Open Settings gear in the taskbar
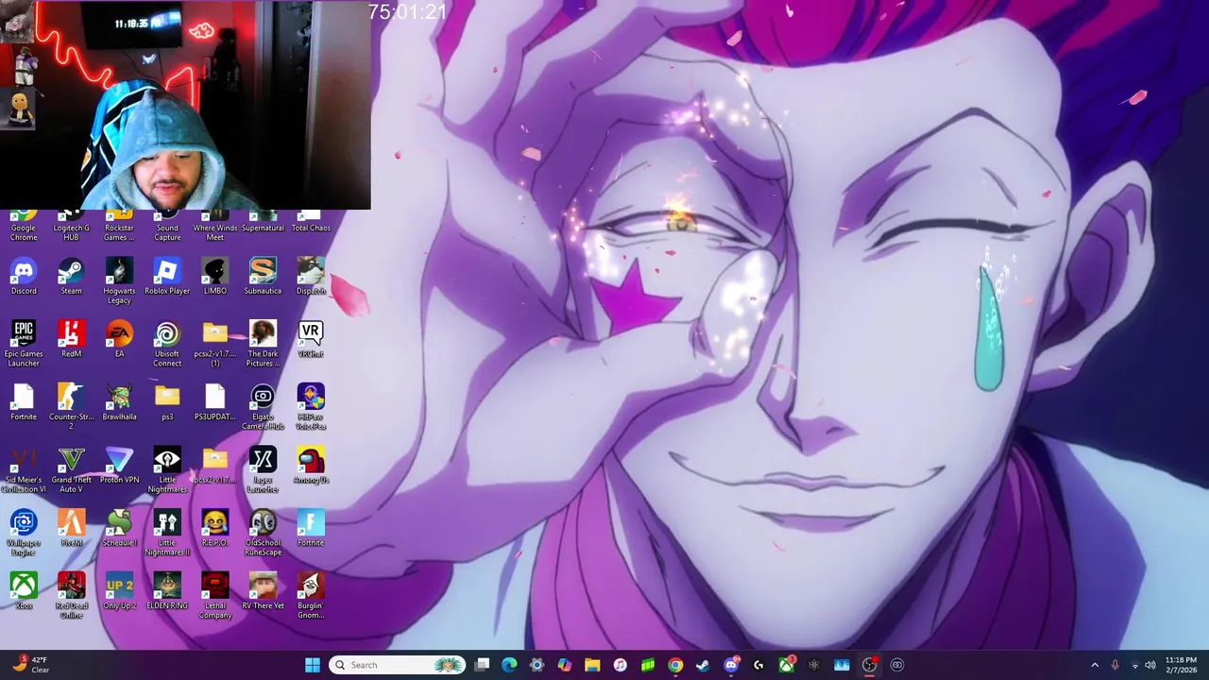The height and width of the screenshot is (680, 1209). 536,665
